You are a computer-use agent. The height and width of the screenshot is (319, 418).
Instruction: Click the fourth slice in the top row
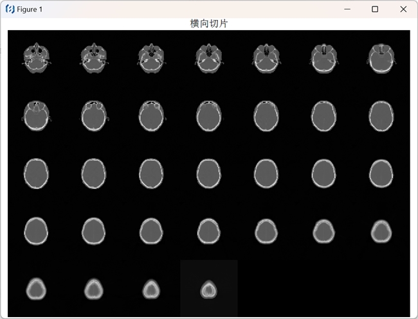209,58
